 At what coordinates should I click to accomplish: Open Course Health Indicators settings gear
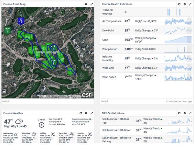point(185,4)
